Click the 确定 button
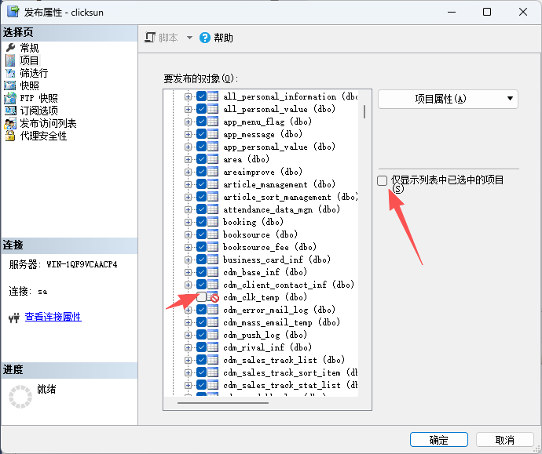Image resolution: width=542 pixels, height=454 pixels. (439, 440)
